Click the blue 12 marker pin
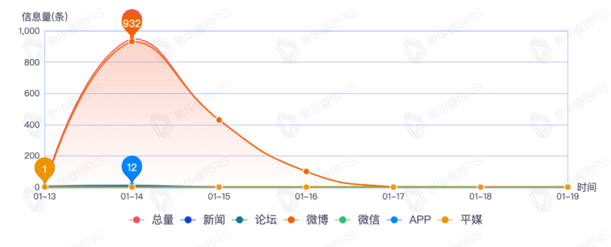611x247 pixels. pyautogui.click(x=132, y=168)
